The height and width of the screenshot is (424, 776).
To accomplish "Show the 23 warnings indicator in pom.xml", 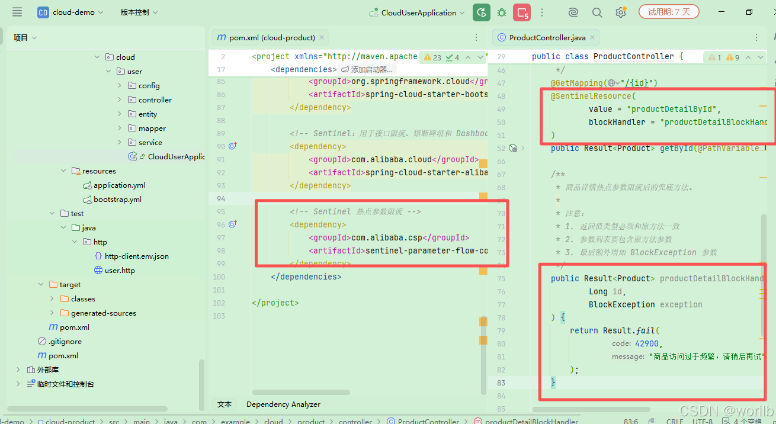I will (x=432, y=57).
